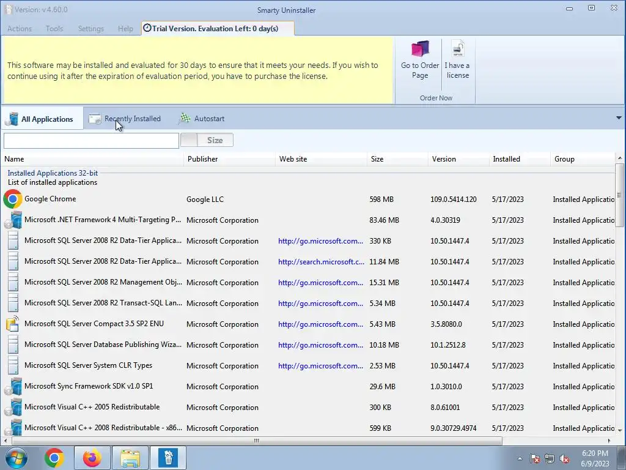Click icon of SQL Server Transact-SQL Language row
This screenshot has width=626, height=470.
(13, 303)
